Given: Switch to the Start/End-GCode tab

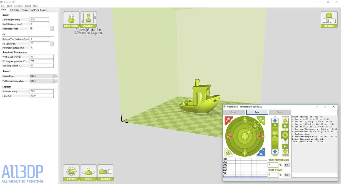Looking at the screenshot, I should 39,10.
